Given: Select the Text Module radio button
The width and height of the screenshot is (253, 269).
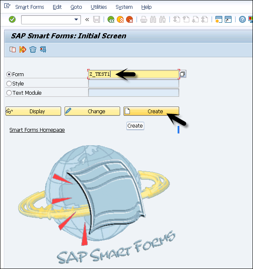Looking at the screenshot, I should click(x=9, y=93).
